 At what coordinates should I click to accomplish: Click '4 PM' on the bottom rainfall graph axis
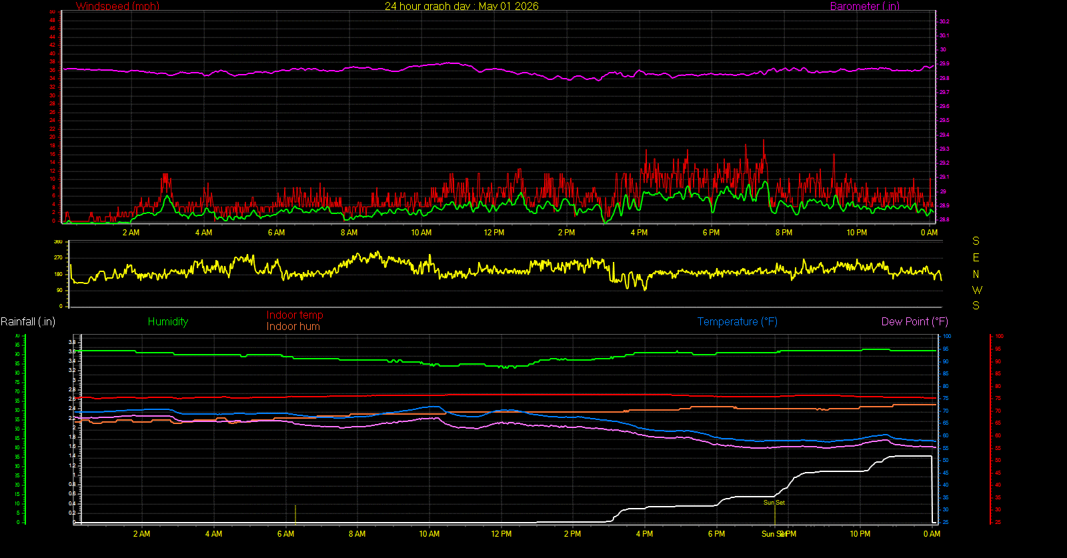(645, 534)
